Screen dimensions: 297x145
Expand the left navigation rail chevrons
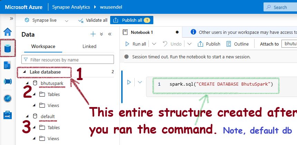(11, 18)
